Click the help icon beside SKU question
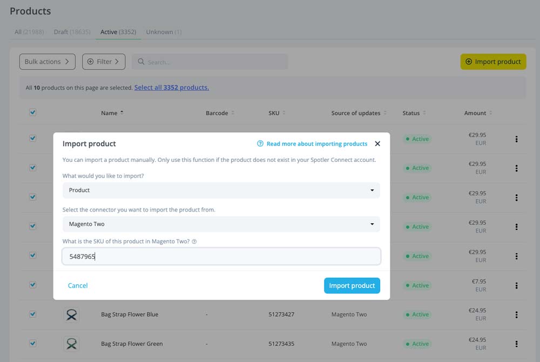The width and height of the screenshot is (540, 362). click(194, 242)
